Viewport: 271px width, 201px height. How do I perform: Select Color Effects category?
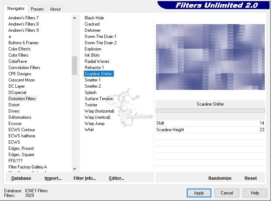click(19, 49)
